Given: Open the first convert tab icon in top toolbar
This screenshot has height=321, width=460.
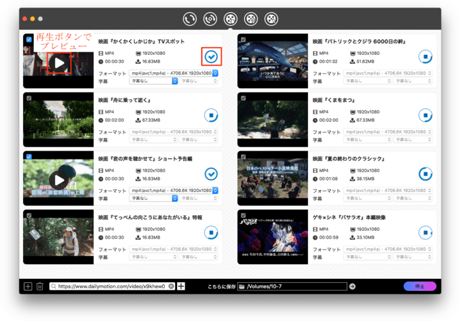Looking at the screenshot, I should [x=190, y=19].
